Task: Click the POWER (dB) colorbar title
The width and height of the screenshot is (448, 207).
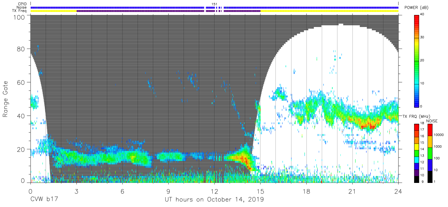Action: [417, 8]
